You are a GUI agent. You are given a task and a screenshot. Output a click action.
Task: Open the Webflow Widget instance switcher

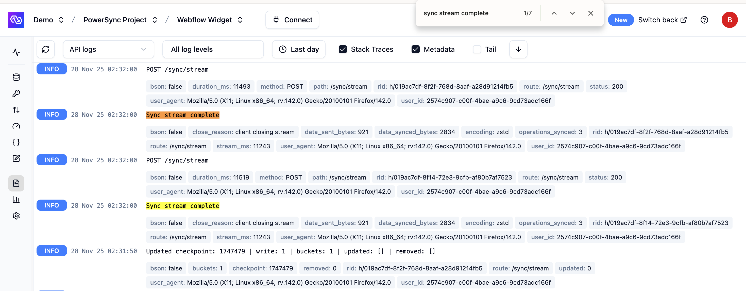210,20
